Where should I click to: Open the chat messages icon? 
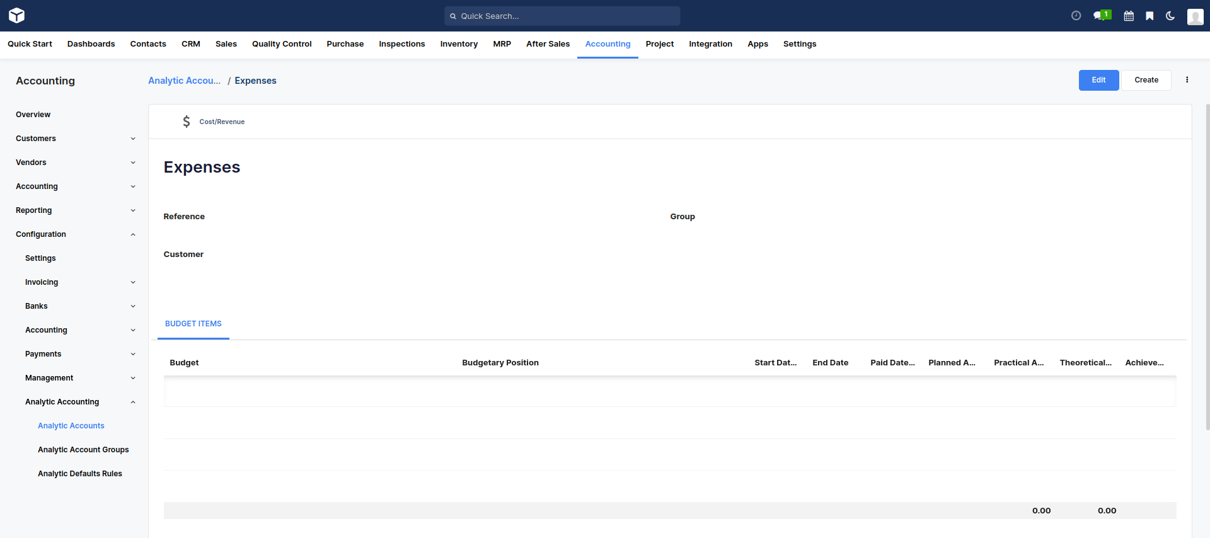(1100, 16)
